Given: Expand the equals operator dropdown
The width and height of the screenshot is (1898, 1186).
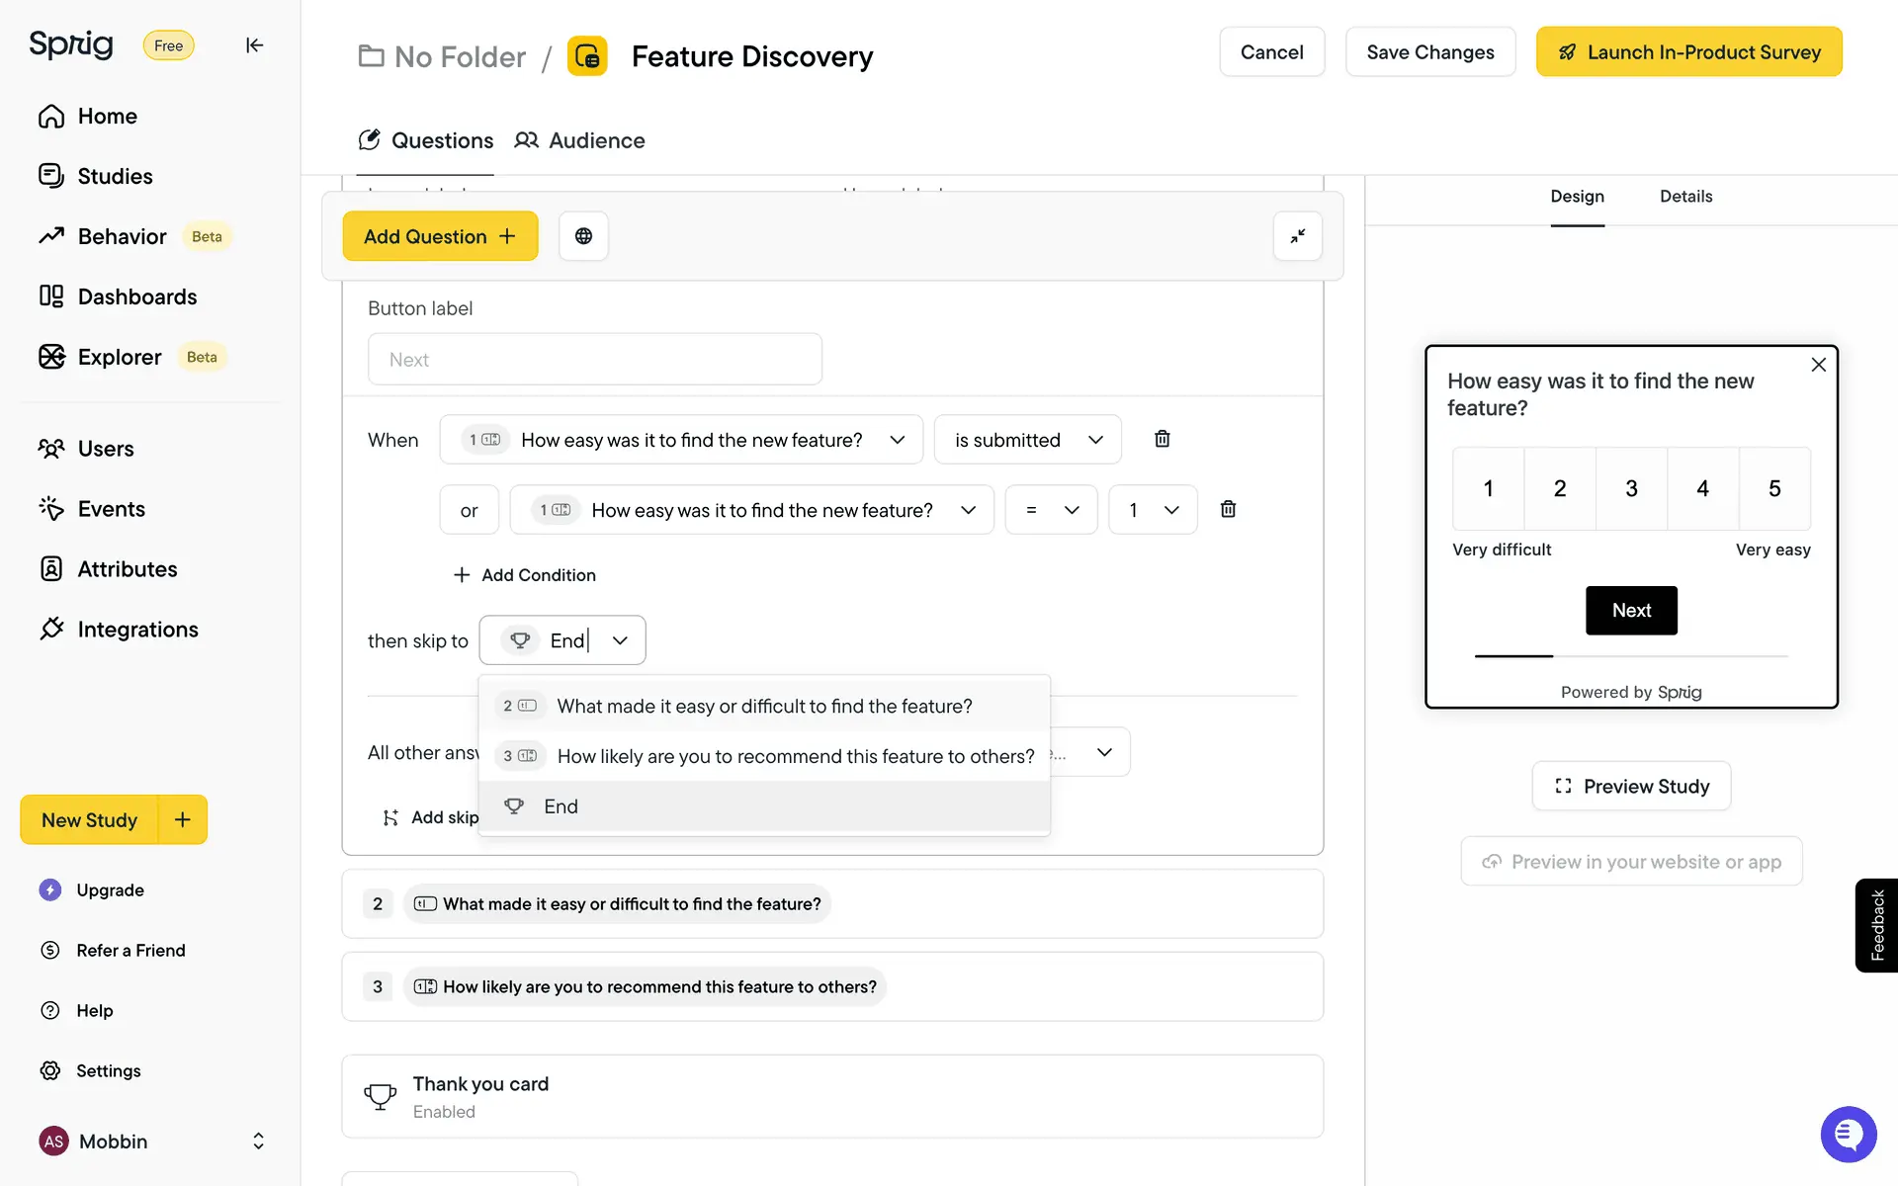Looking at the screenshot, I should tap(1051, 510).
